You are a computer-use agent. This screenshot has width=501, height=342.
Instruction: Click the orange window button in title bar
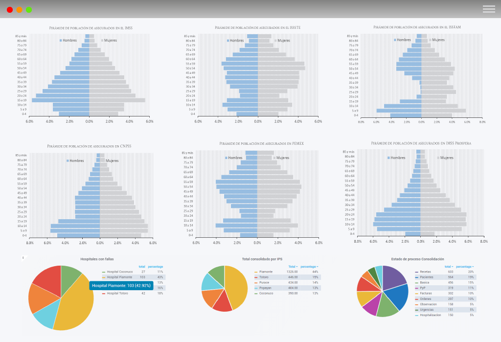point(19,9)
